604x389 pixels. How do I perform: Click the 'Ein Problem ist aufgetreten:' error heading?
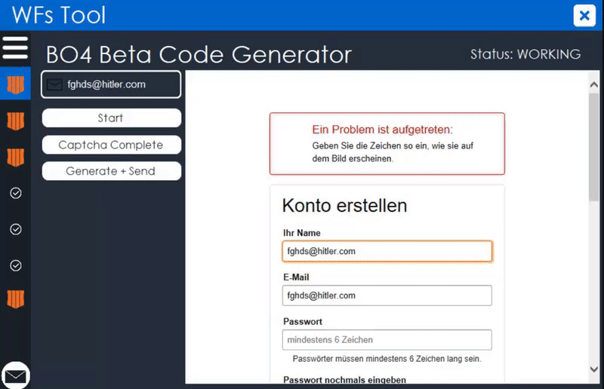tap(383, 130)
